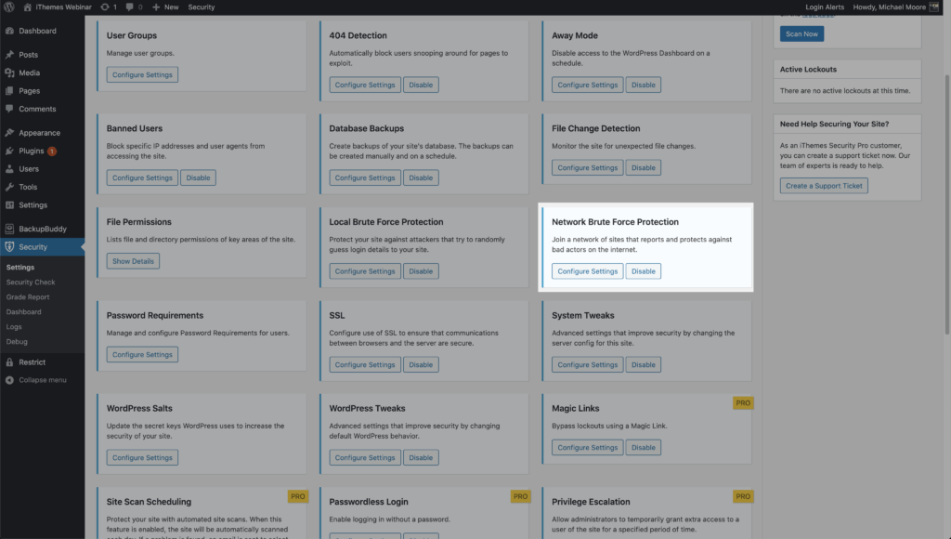Click the Pages icon in sidebar
951x539 pixels.
point(9,91)
